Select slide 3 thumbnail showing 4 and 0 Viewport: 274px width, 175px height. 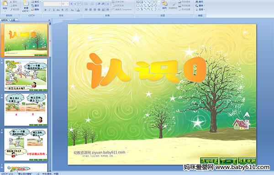point(26,110)
